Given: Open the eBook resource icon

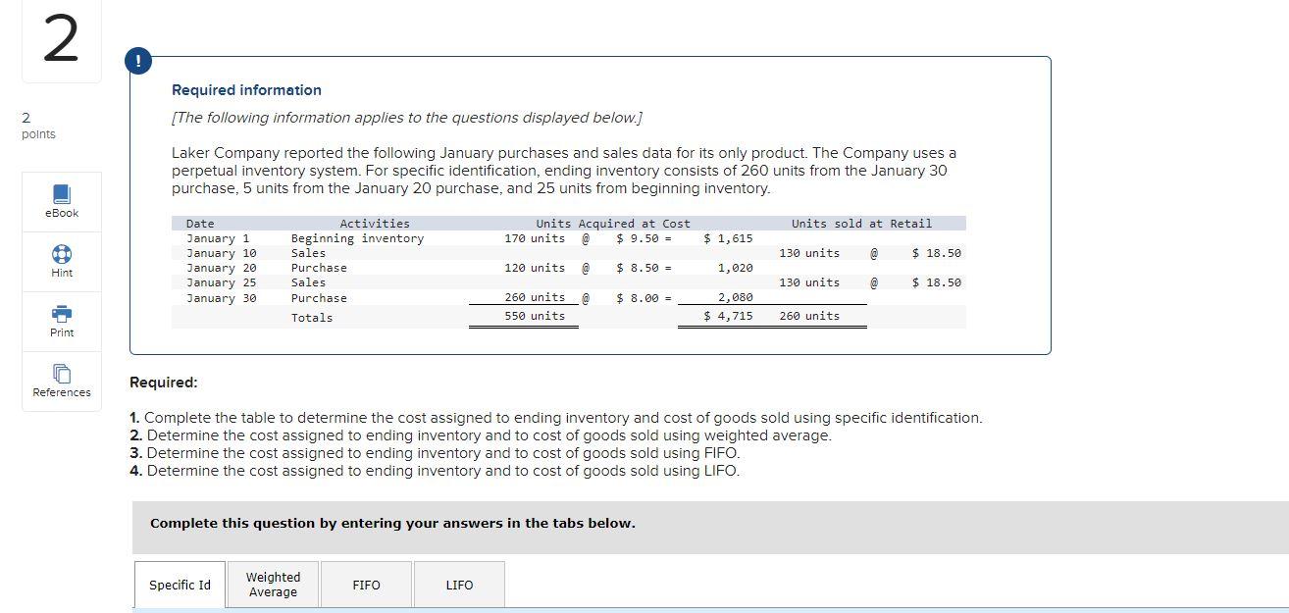Looking at the screenshot, I should [61, 193].
